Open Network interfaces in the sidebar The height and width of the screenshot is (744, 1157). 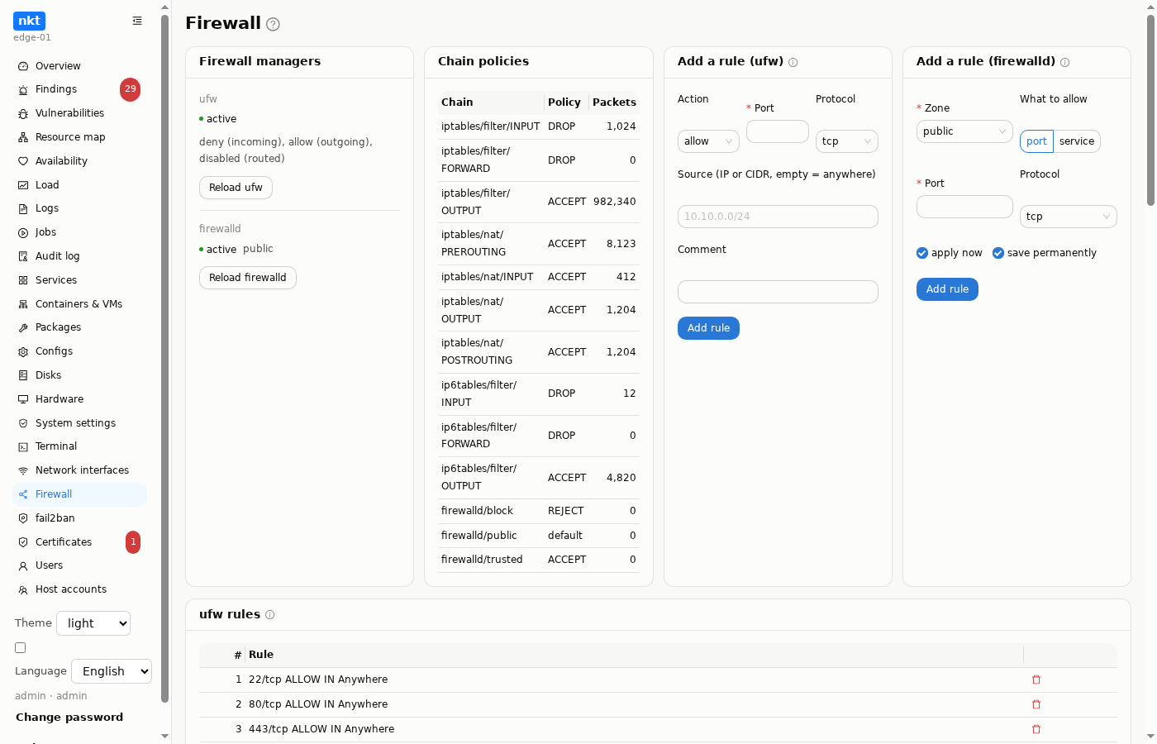pos(79,470)
